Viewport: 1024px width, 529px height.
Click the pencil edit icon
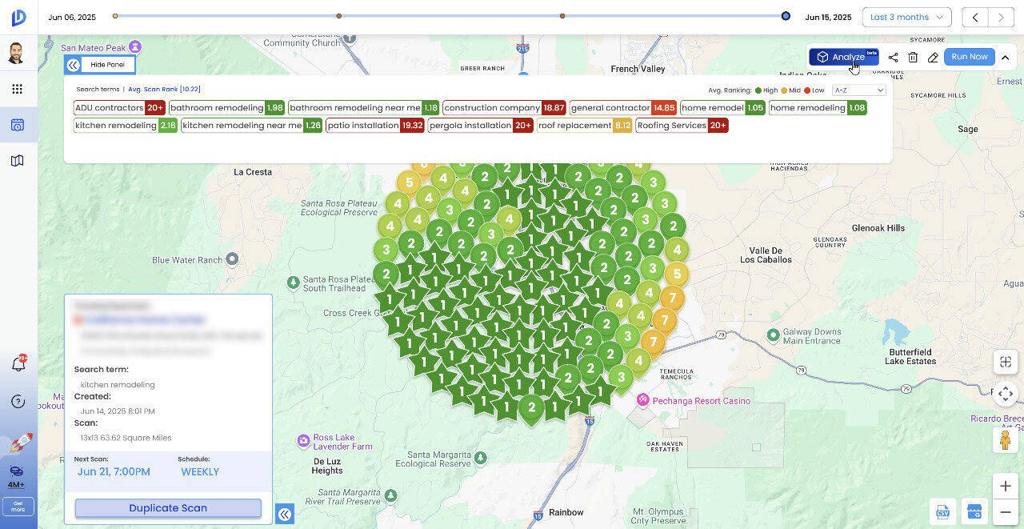(x=933, y=58)
